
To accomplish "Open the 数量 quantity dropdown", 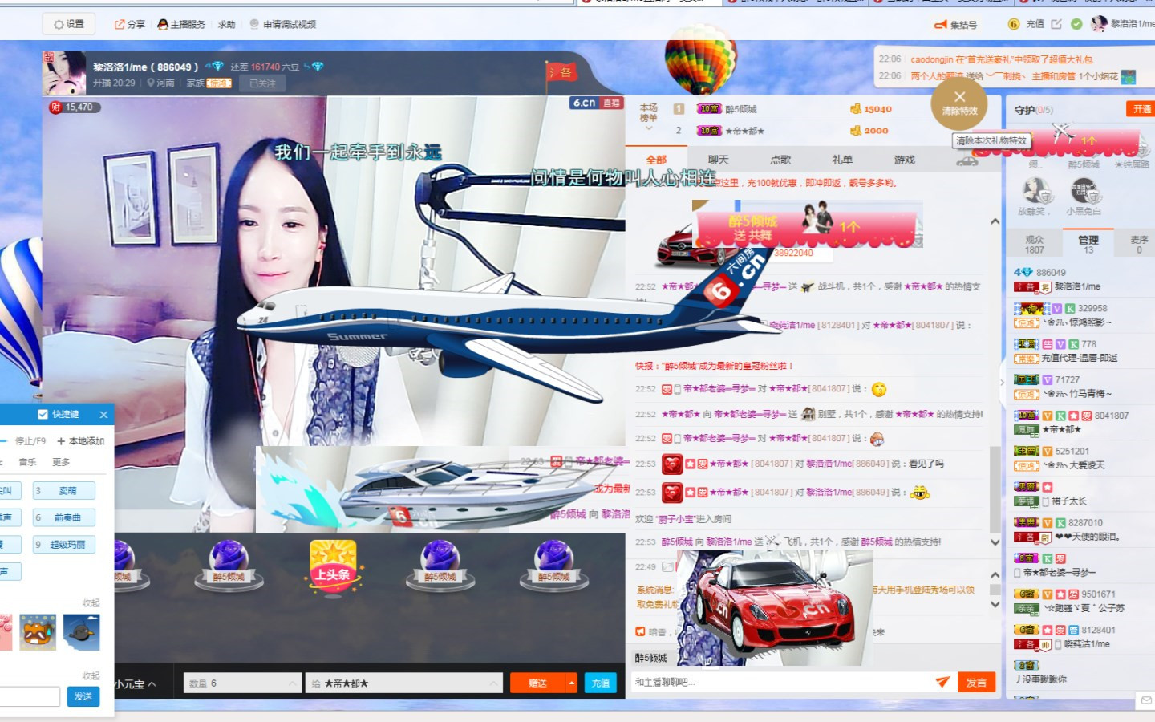I will (x=242, y=683).
